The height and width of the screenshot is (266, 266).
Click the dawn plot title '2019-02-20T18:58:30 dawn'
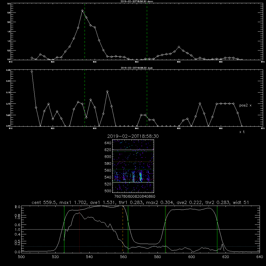click(x=137, y=1)
